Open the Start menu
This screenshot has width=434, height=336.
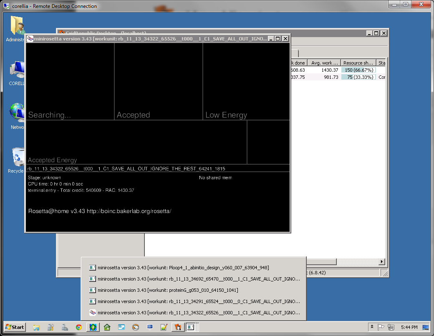pos(15,327)
